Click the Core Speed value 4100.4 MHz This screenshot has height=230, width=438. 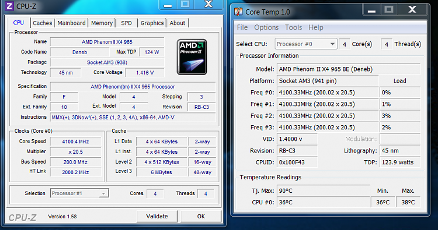(75, 141)
